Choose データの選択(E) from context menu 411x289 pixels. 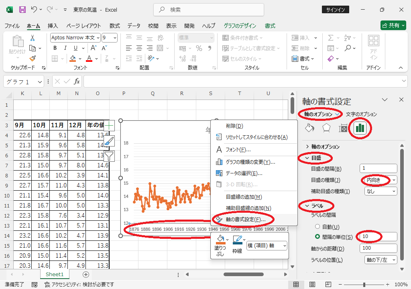point(254,173)
